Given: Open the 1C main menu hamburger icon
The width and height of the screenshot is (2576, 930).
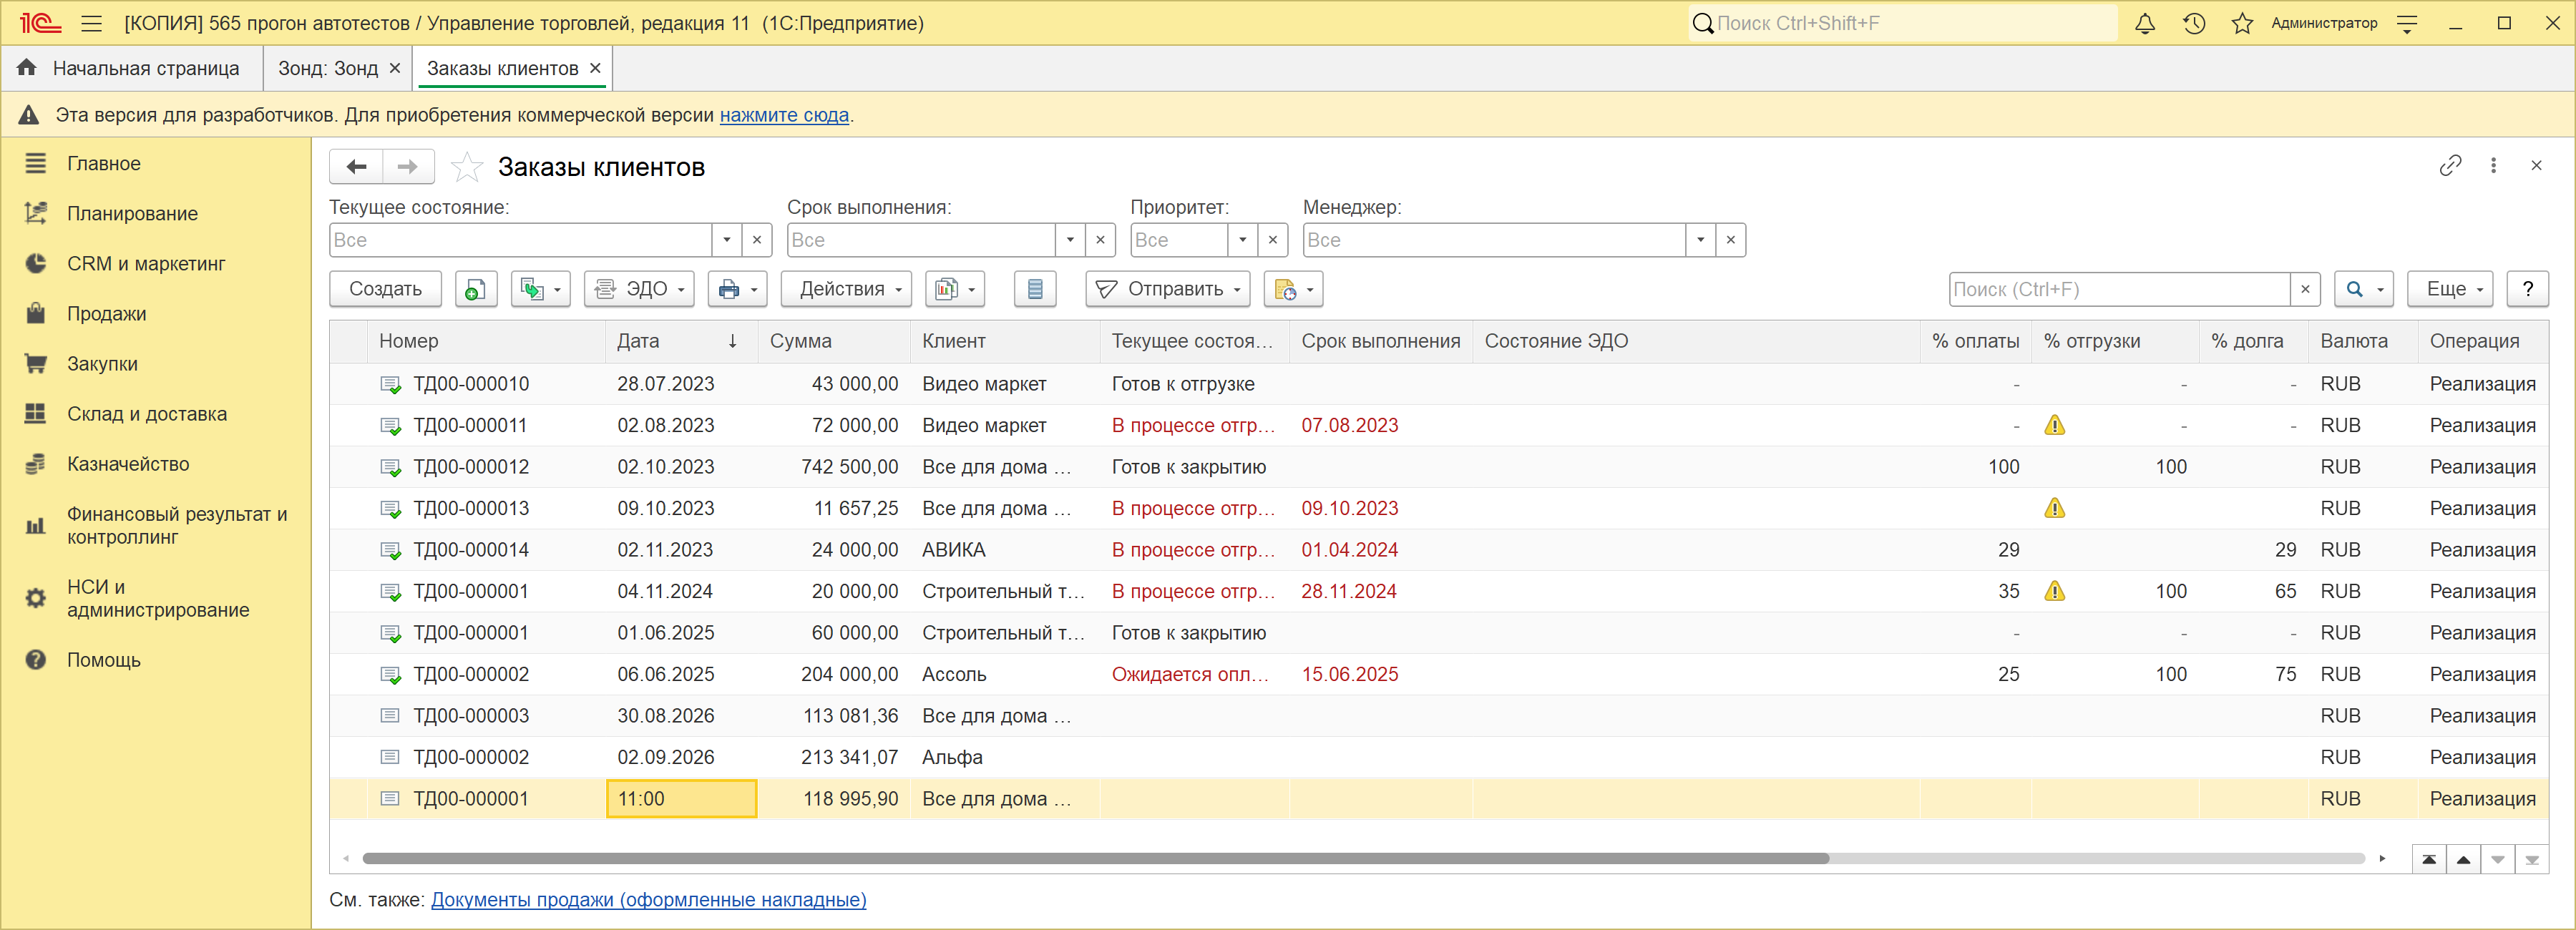Looking at the screenshot, I should pos(92,23).
